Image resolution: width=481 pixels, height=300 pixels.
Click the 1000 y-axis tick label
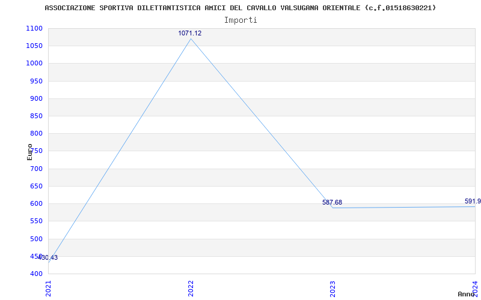pyautogui.click(x=34, y=64)
